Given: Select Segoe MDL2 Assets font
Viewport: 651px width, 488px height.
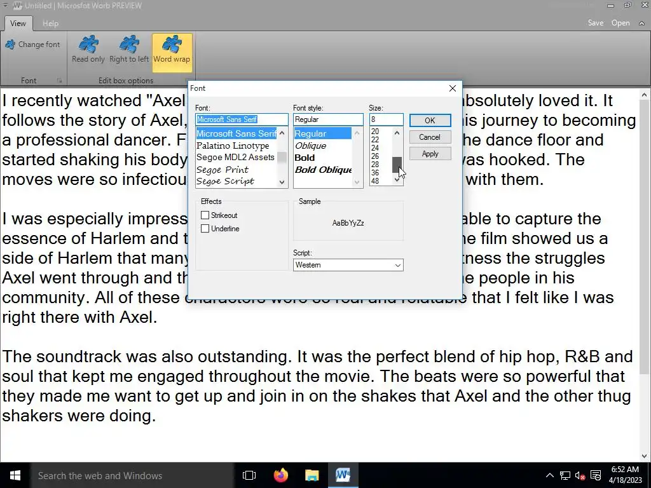Looking at the screenshot, I should 236,158.
